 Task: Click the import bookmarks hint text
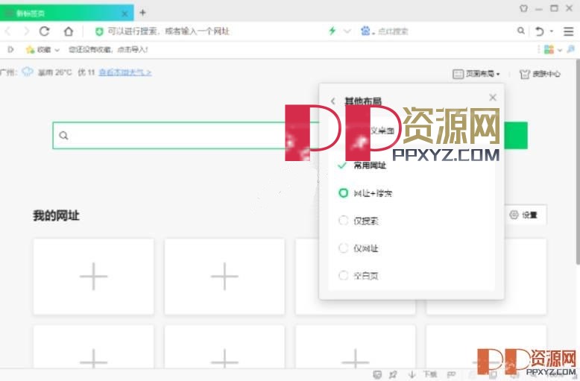pyautogui.click(x=108, y=49)
